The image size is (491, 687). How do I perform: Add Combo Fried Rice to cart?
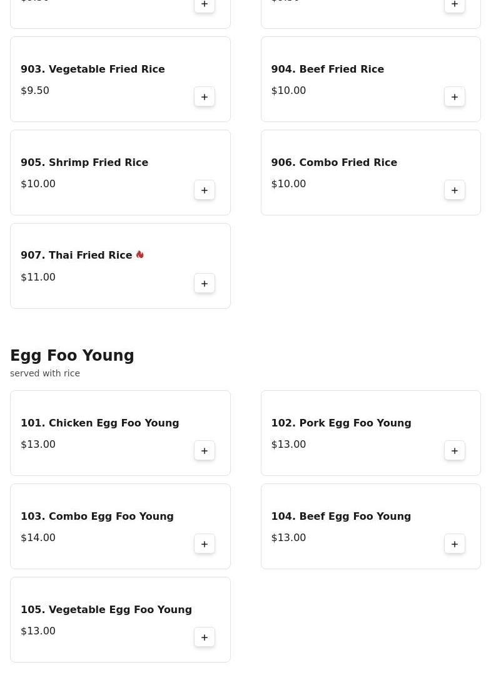pyautogui.click(x=455, y=190)
